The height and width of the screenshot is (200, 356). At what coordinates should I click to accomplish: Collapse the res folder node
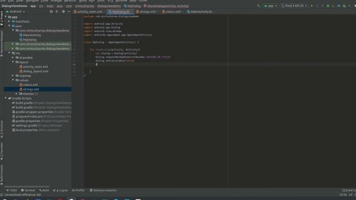[9, 53]
